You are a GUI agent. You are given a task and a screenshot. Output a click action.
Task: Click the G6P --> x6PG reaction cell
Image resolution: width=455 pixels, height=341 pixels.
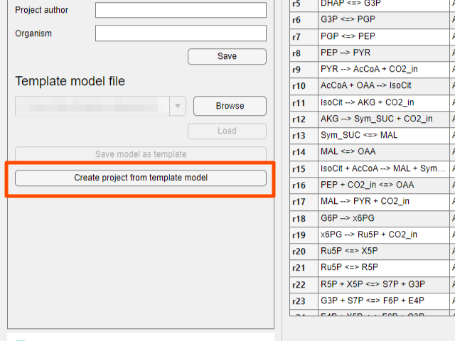[x=382, y=218]
